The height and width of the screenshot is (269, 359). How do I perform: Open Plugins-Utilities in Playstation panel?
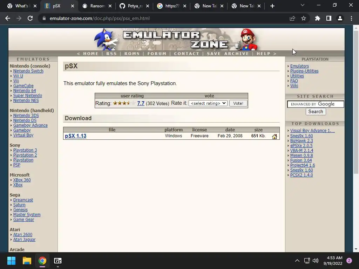click(x=304, y=71)
